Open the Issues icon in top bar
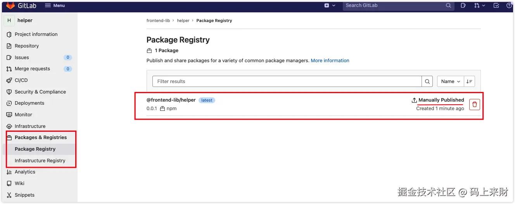The width and height of the screenshot is (515, 204). 463,5
